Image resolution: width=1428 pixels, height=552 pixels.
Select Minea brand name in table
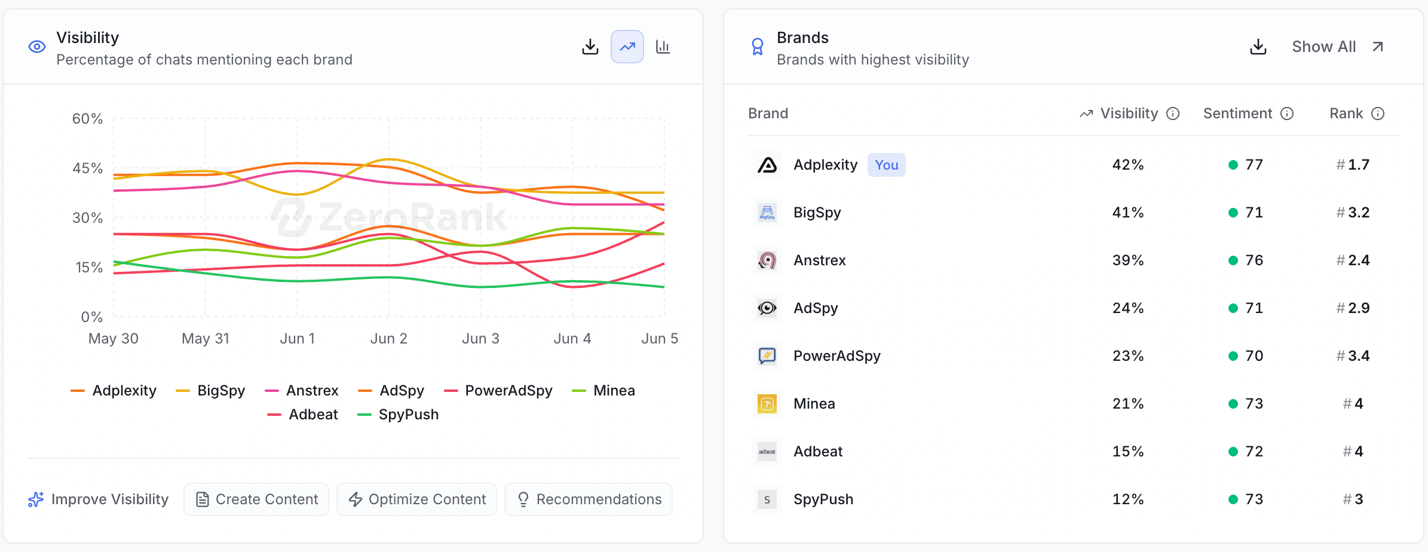point(814,404)
